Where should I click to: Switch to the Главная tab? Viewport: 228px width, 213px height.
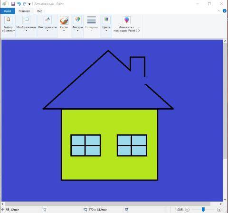pos(24,11)
